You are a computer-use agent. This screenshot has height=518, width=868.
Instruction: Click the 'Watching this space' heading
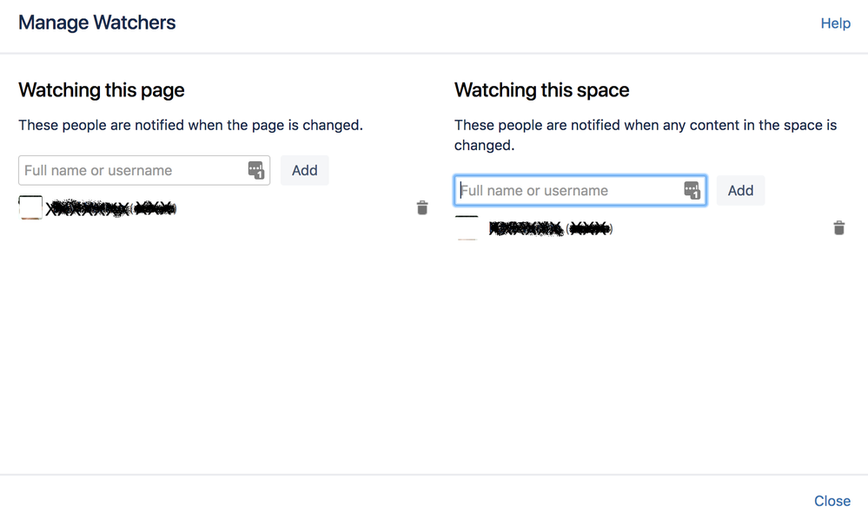pyautogui.click(x=542, y=90)
